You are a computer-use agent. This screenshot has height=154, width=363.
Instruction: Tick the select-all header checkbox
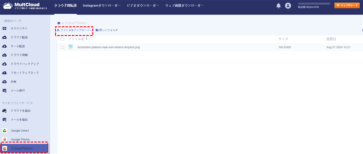[x=62, y=39]
